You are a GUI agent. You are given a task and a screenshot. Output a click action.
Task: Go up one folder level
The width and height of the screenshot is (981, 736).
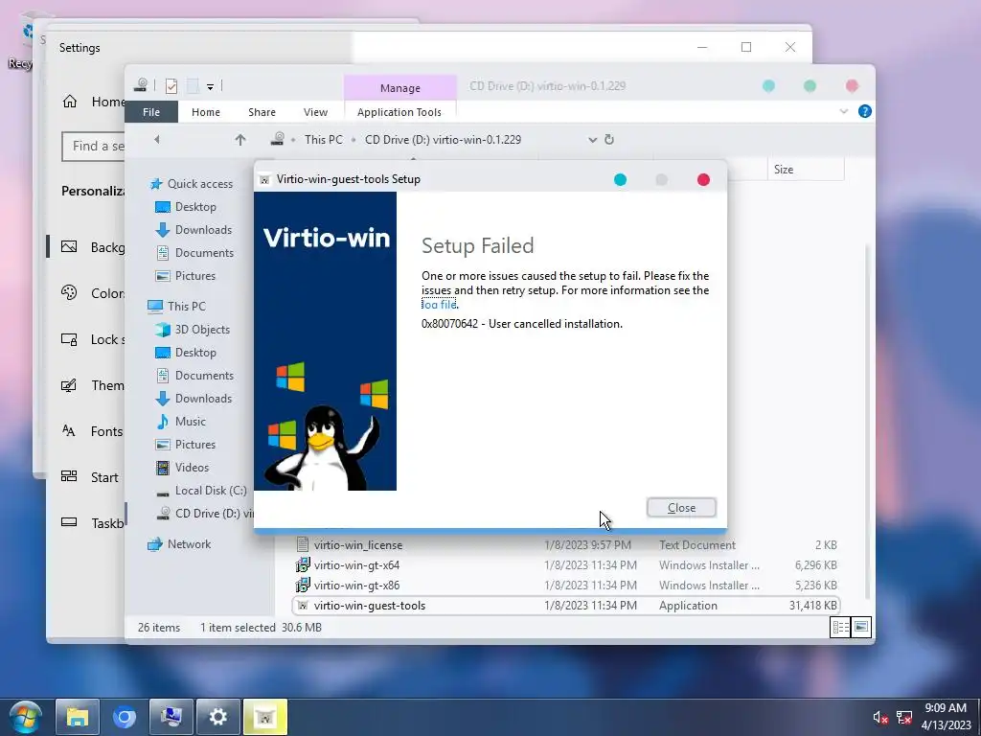[x=240, y=140]
